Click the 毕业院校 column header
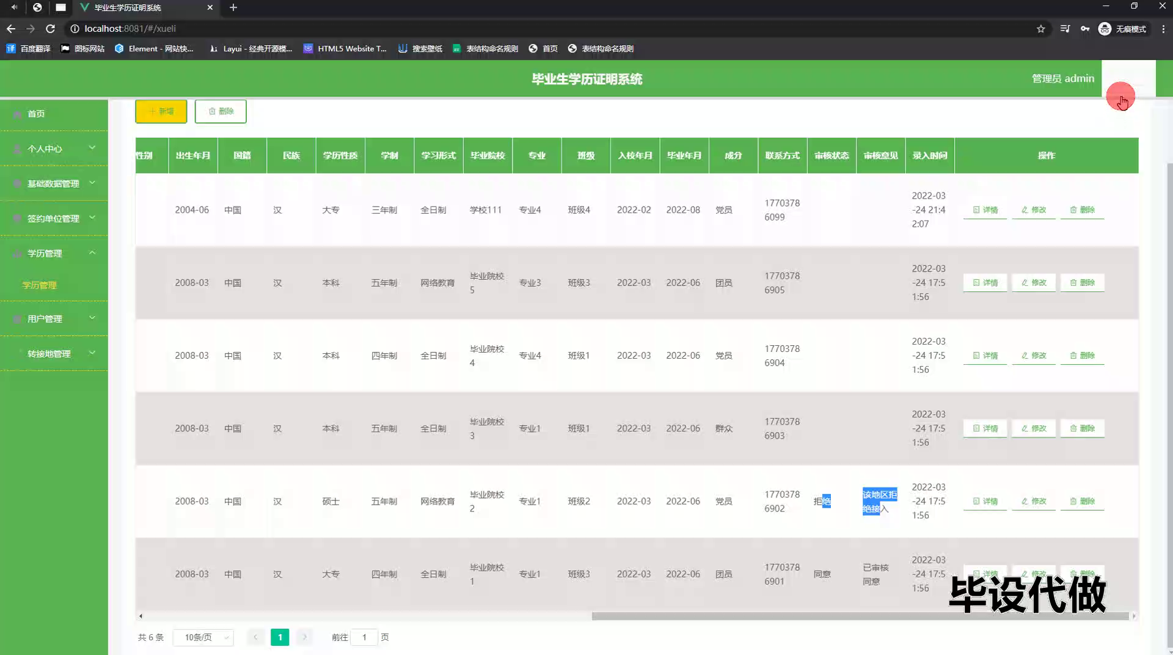 pyautogui.click(x=488, y=155)
